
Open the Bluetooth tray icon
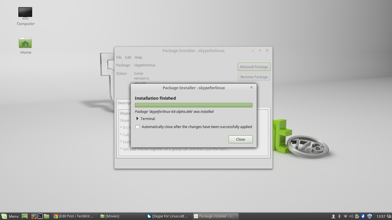click(x=339, y=216)
